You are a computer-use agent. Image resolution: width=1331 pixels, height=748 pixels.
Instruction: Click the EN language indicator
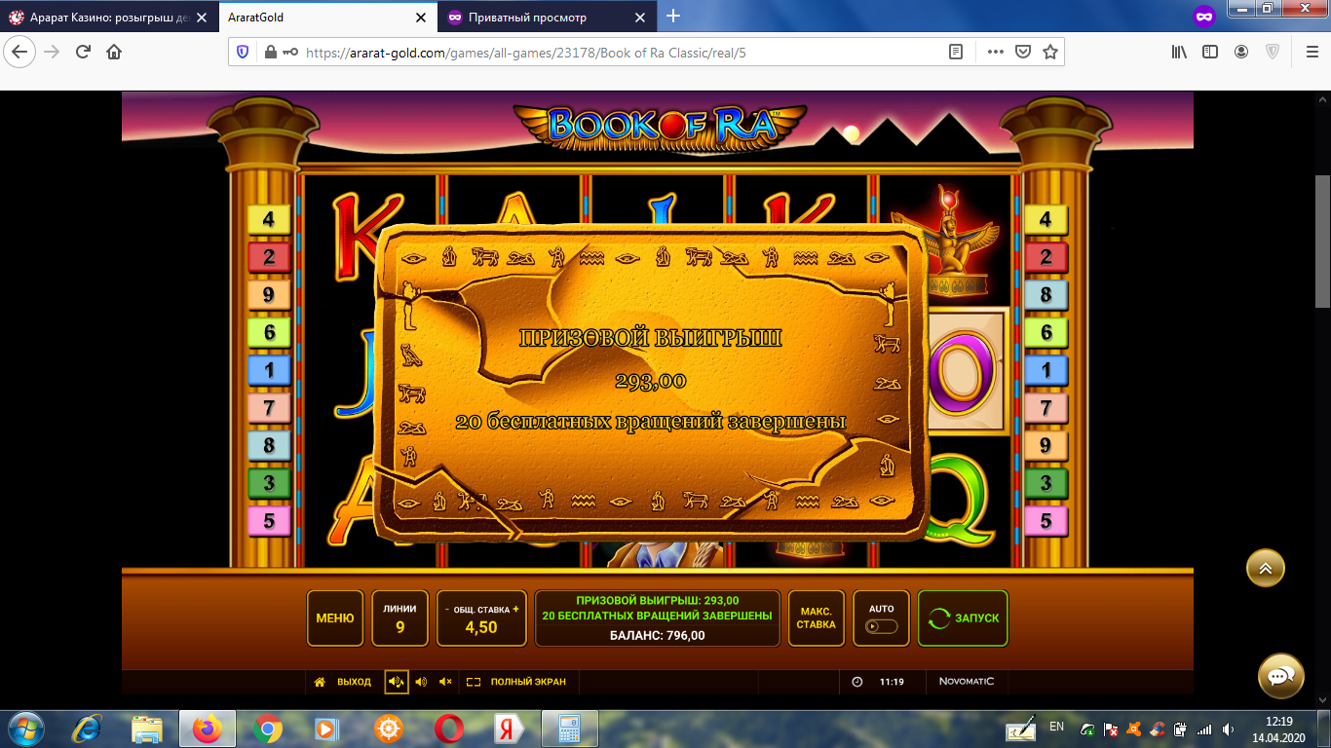[1056, 727]
